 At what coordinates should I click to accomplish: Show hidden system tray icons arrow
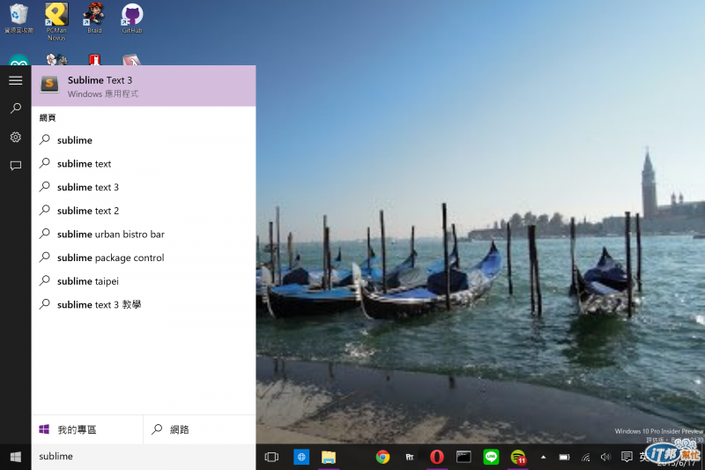(x=543, y=457)
